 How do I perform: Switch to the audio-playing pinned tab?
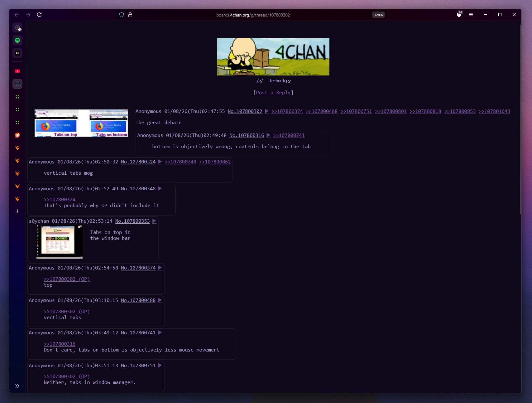tap(17, 27)
